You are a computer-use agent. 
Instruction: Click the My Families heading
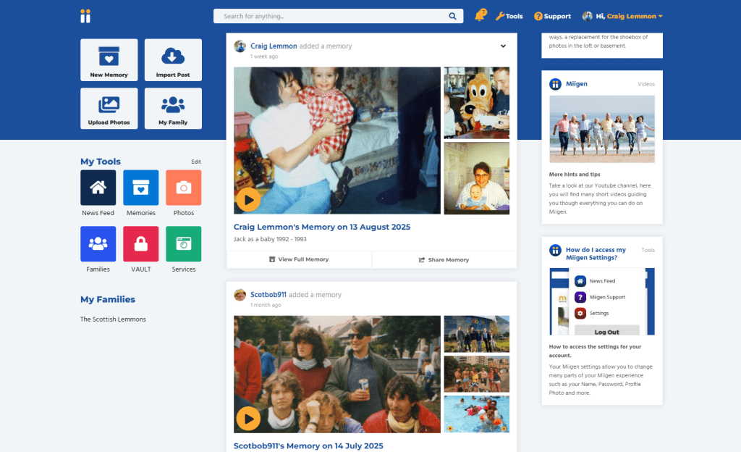(108, 299)
